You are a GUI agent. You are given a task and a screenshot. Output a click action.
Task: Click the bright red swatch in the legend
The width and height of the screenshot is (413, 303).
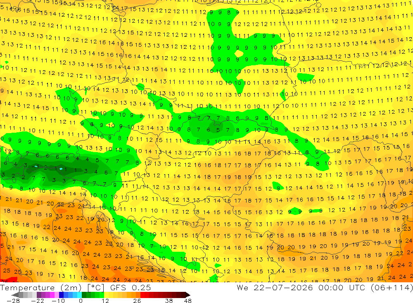(x=142, y=295)
